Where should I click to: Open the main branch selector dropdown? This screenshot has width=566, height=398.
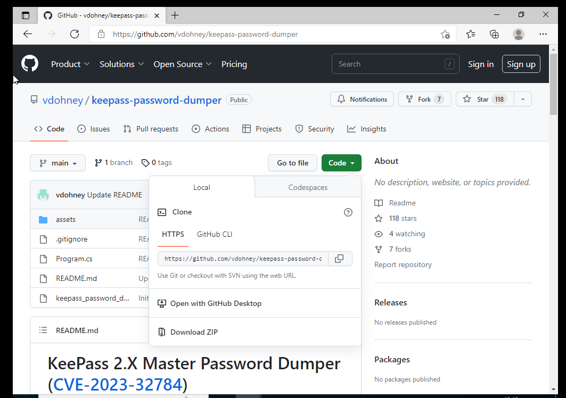tap(58, 163)
